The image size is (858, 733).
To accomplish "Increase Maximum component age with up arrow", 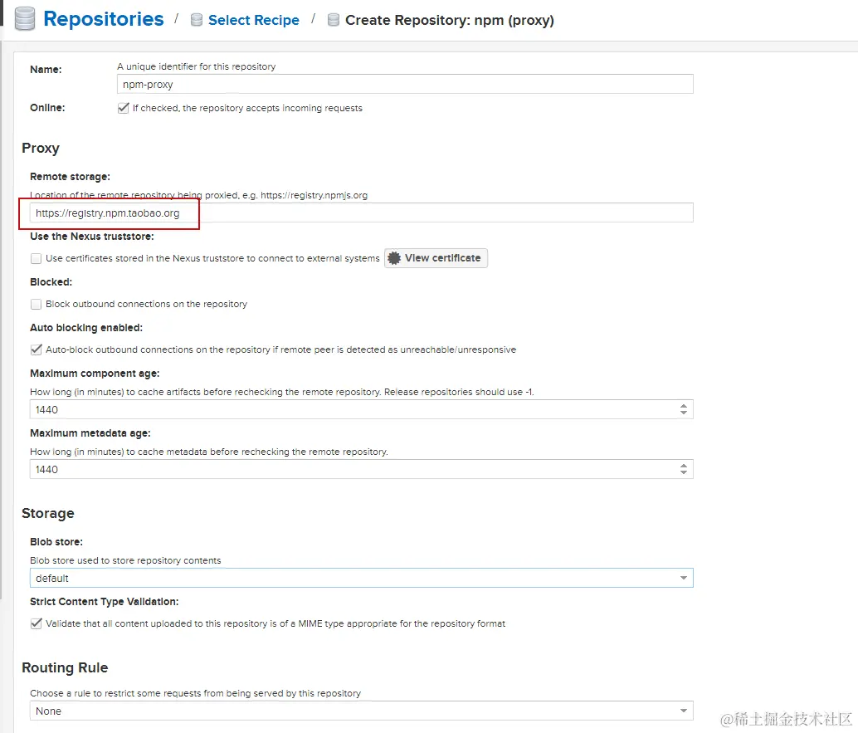I will click(x=684, y=406).
